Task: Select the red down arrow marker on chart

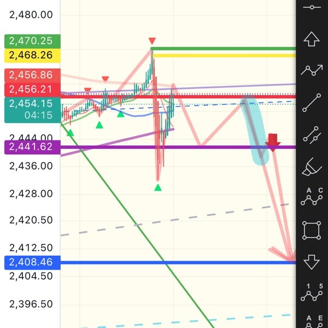Action: coord(273,143)
